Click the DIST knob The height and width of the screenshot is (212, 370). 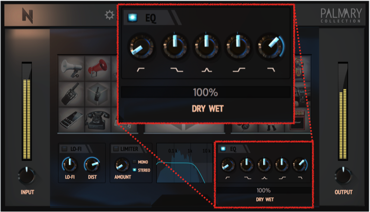point(92,165)
